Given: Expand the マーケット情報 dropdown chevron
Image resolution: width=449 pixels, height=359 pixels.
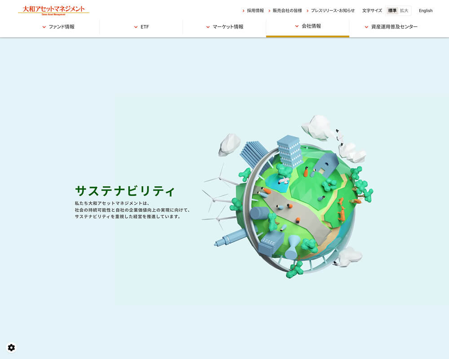Looking at the screenshot, I should coord(208,27).
